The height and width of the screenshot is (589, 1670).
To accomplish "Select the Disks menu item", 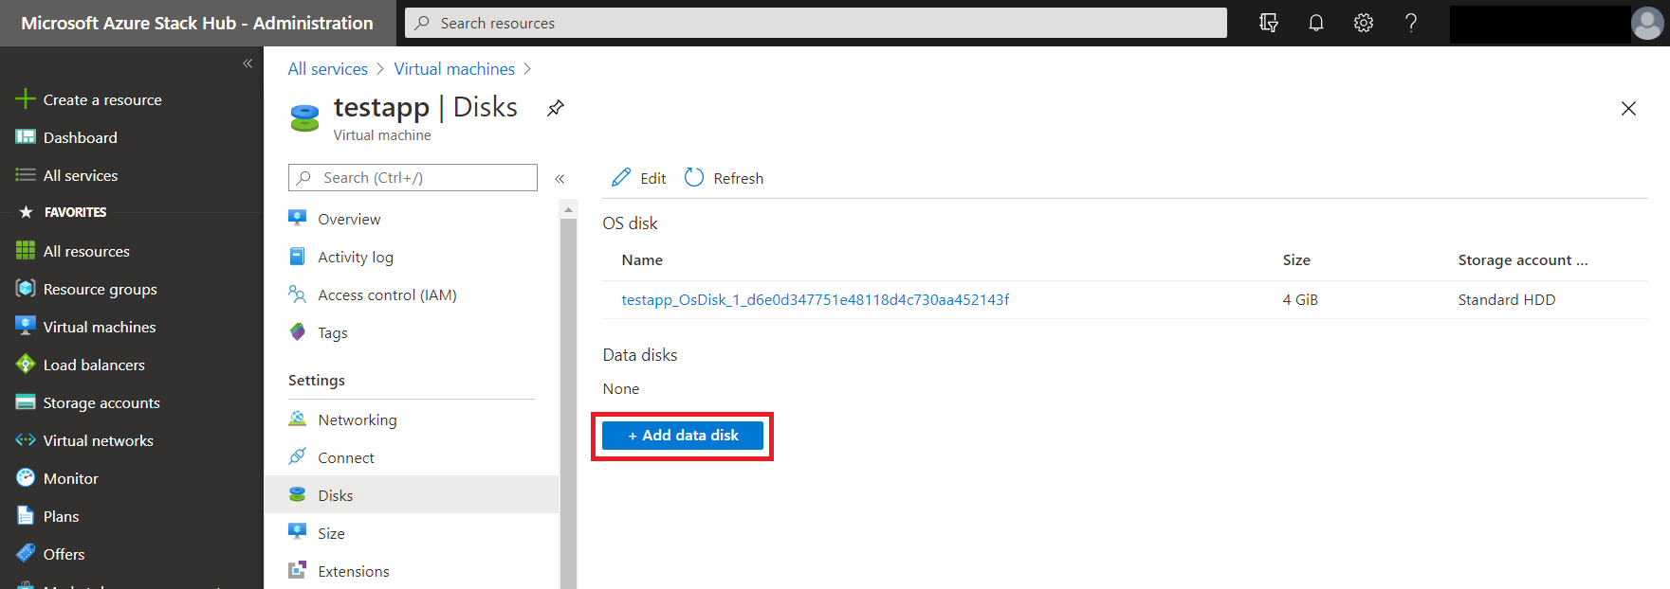I will [413, 495].
